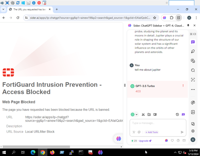Open Windows Start menu
The width and height of the screenshot is (200, 156).
[4, 152]
